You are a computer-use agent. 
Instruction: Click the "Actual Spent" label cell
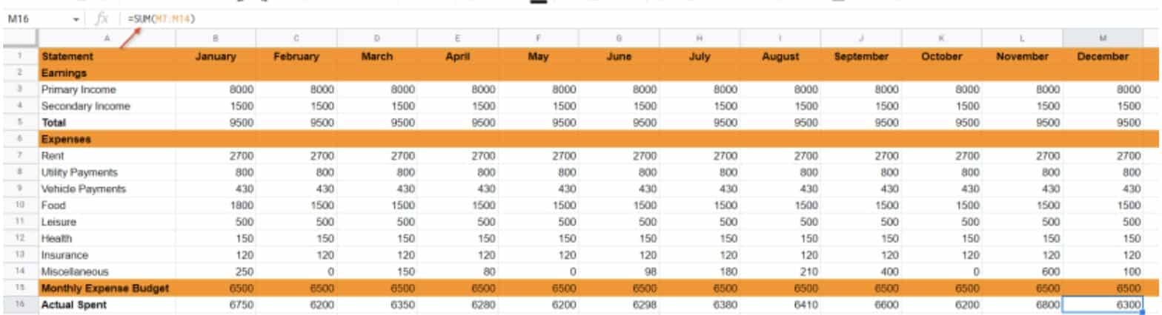pyautogui.click(x=107, y=305)
